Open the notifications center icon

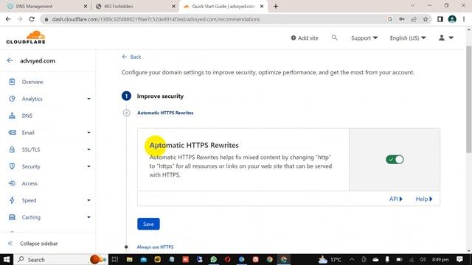pos(459,259)
